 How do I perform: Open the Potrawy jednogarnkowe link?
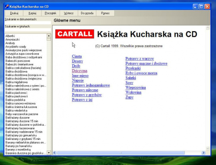(91, 85)
